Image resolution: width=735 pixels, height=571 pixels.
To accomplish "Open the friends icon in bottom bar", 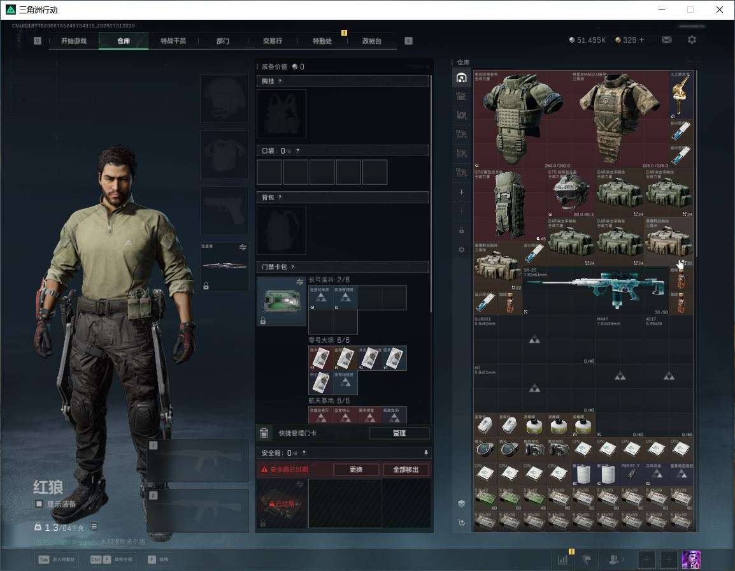I will pos(616,560).
